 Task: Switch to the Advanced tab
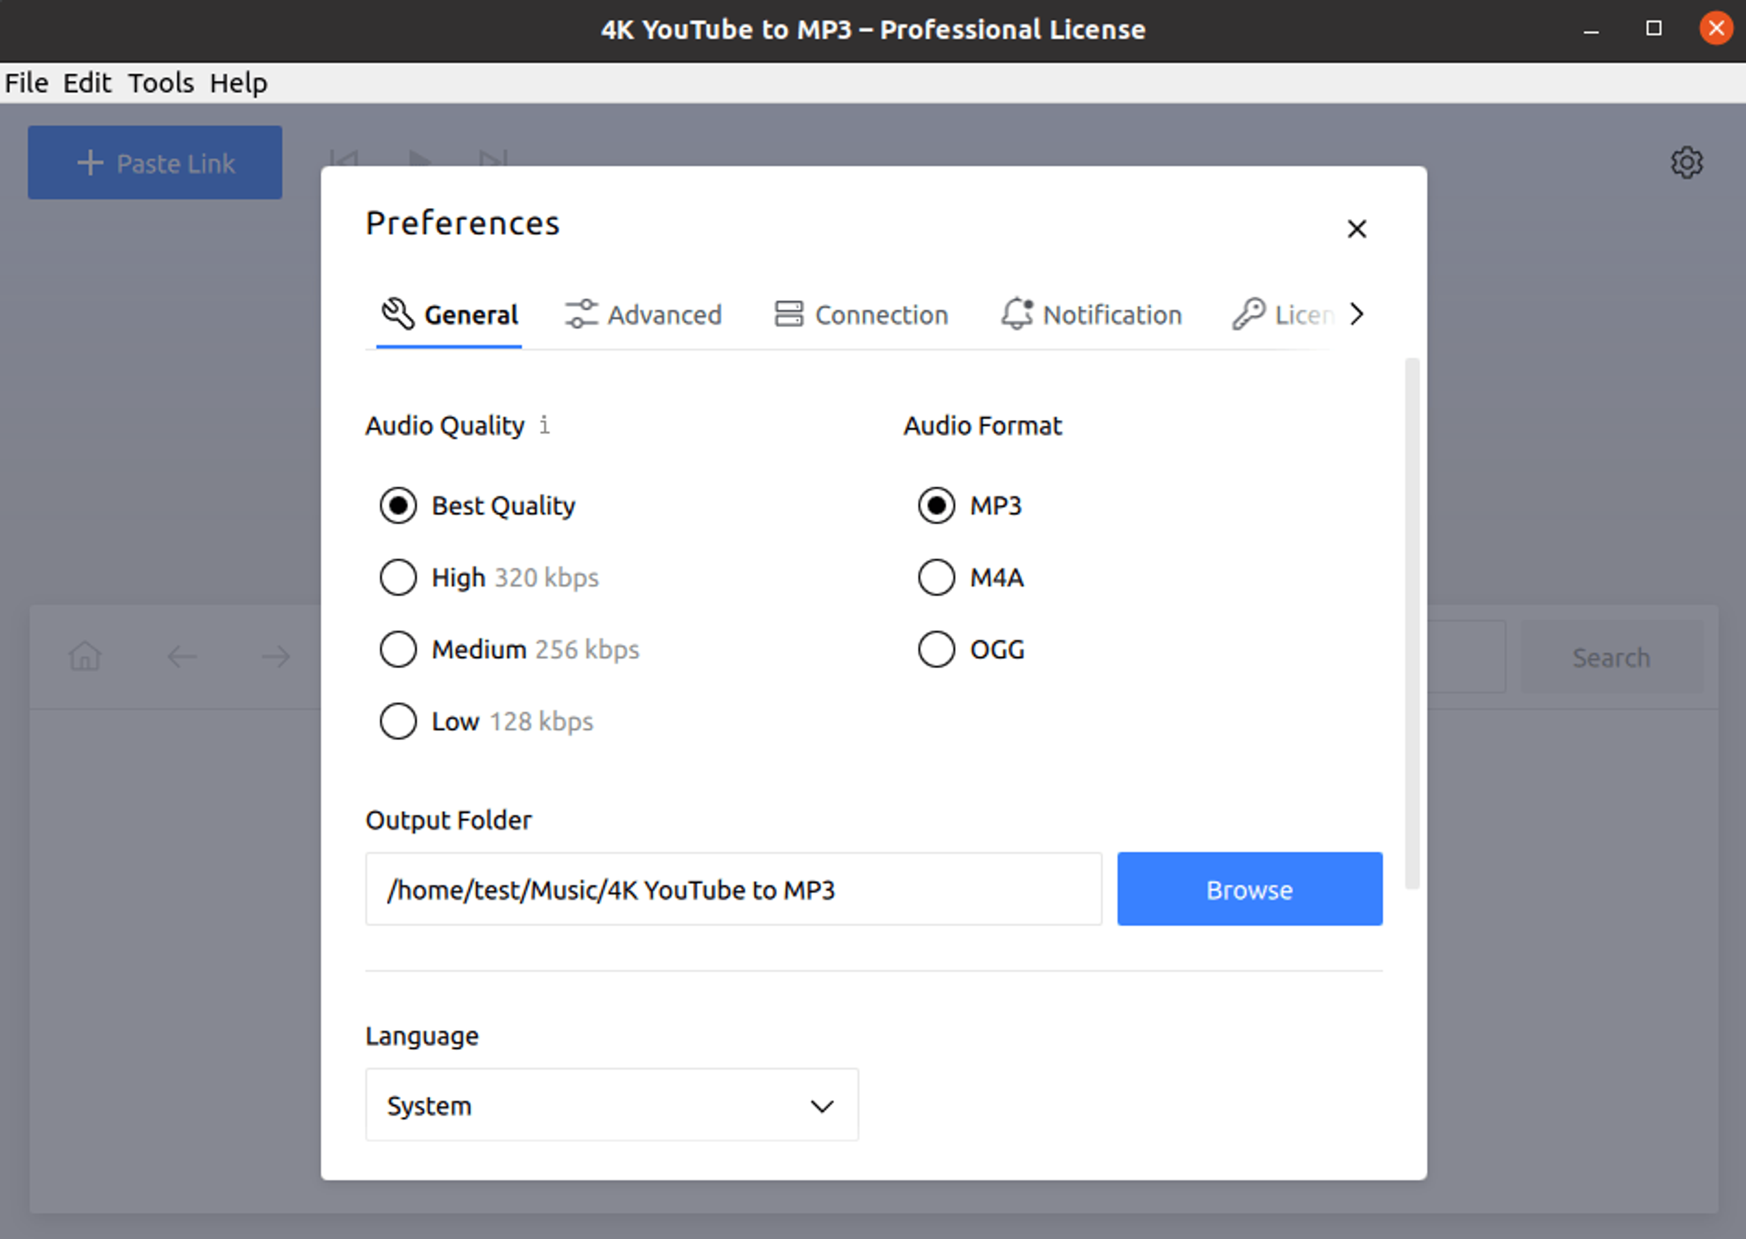click(644, 315)
